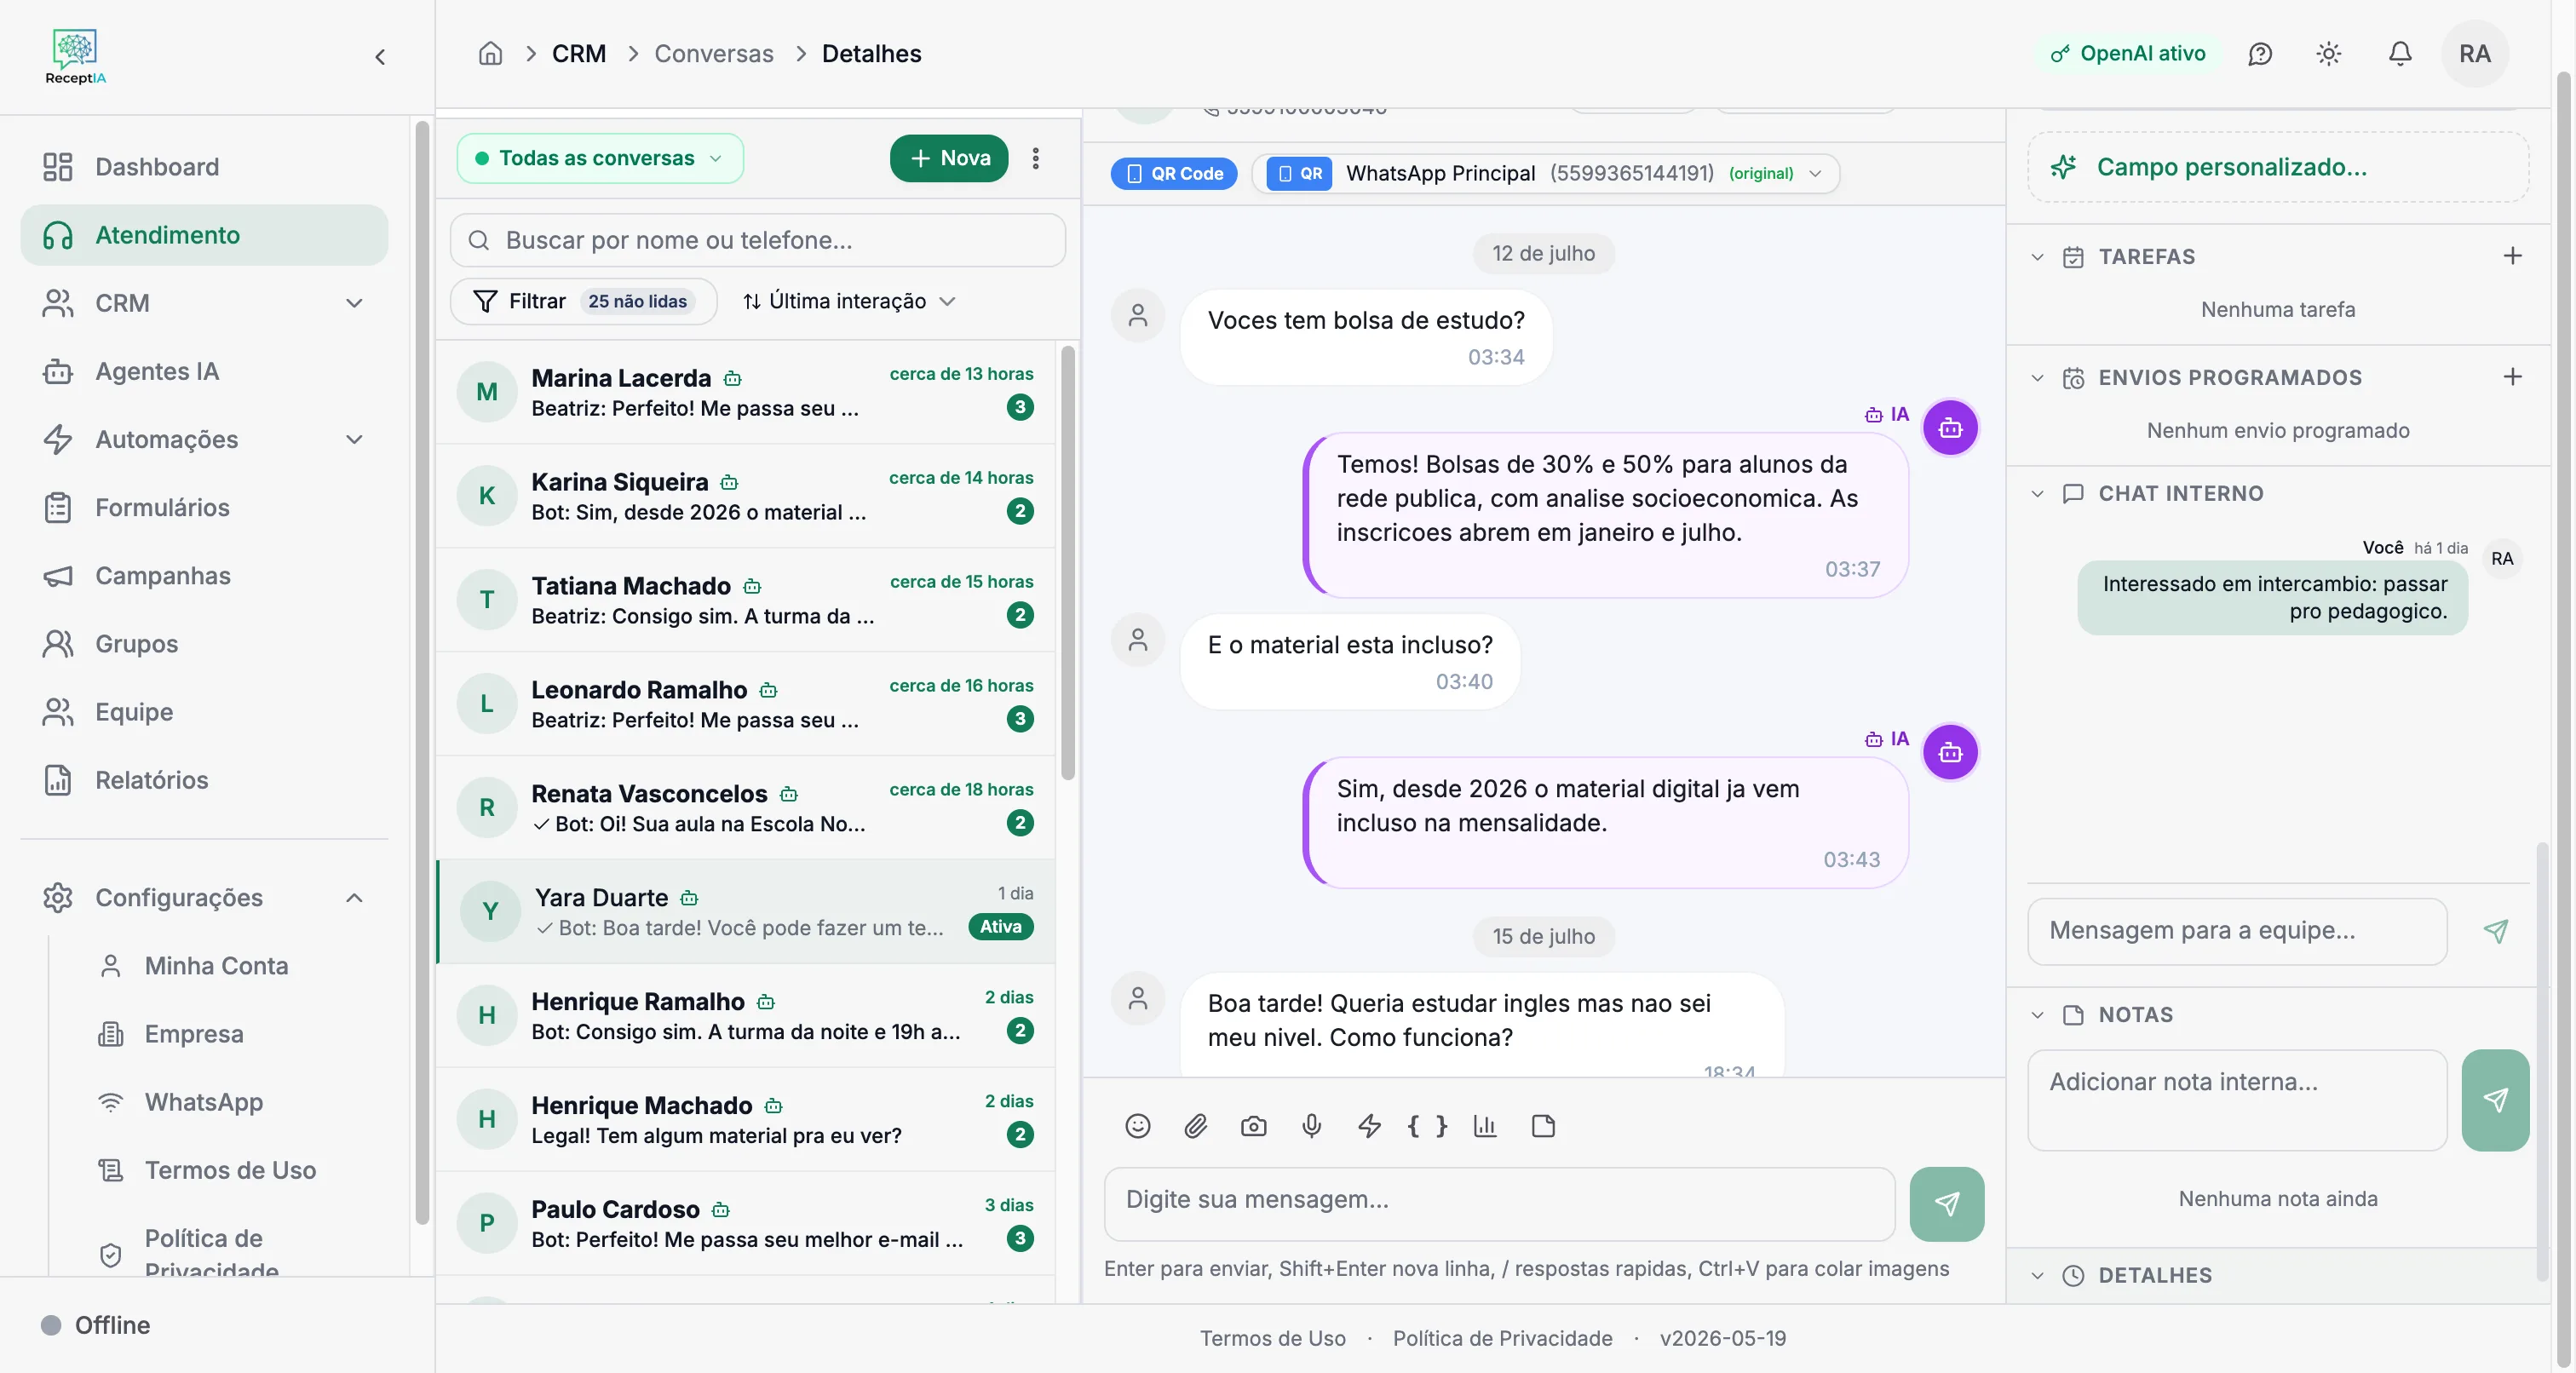Click the QR Code button

click(1174, 173)
